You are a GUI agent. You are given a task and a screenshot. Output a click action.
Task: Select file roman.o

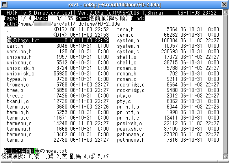tap(127, 68)
